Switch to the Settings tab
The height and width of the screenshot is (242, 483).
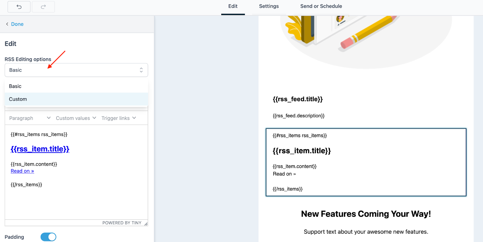click(x=269, y=6)
